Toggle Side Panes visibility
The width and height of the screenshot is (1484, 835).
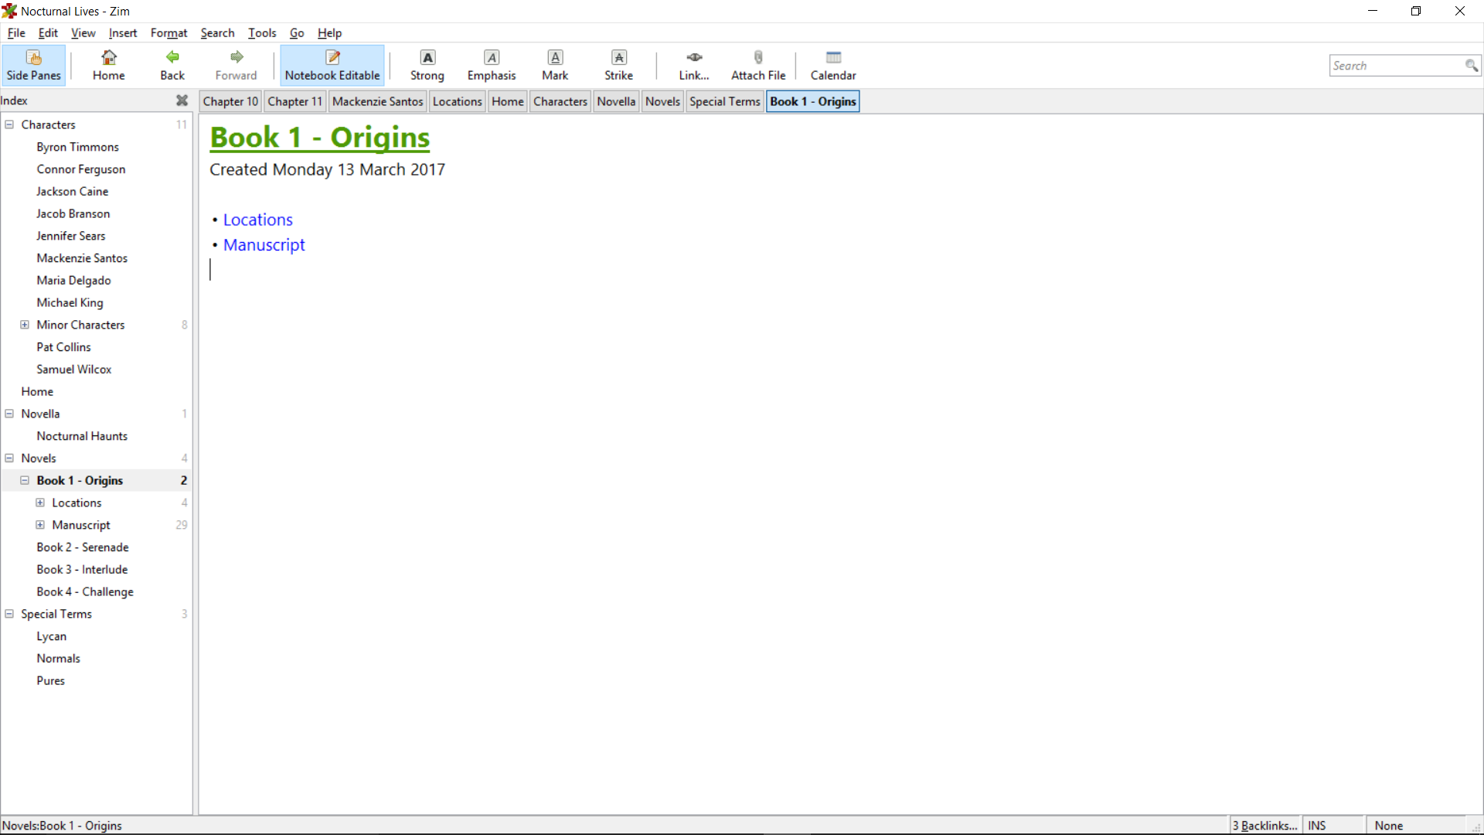[x=34, y=65]
